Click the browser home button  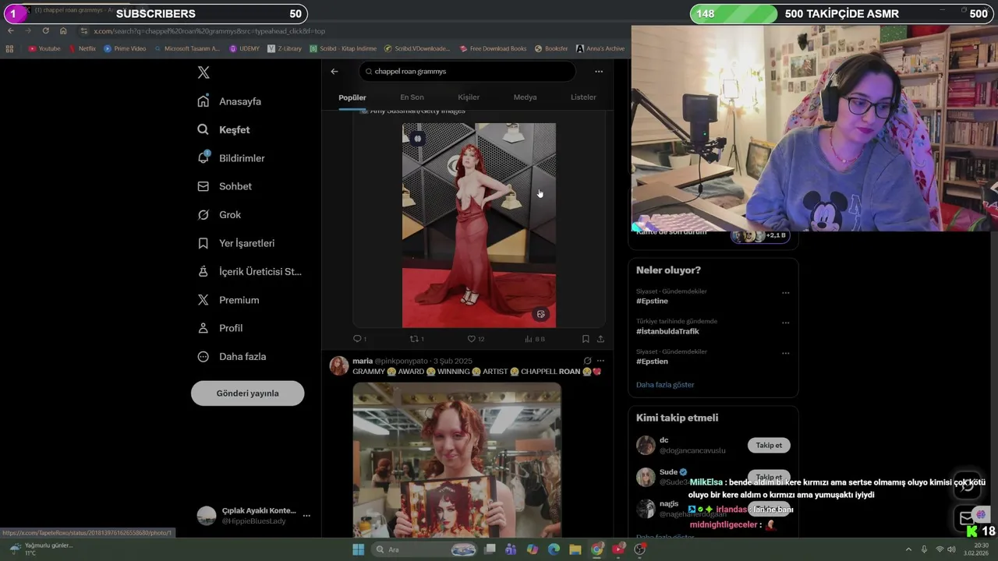point(63,30)
